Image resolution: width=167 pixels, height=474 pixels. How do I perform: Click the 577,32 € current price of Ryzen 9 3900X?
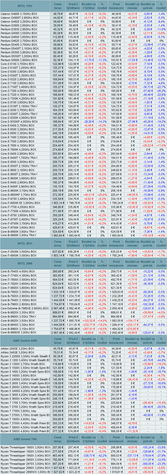(x=58, y=431)
